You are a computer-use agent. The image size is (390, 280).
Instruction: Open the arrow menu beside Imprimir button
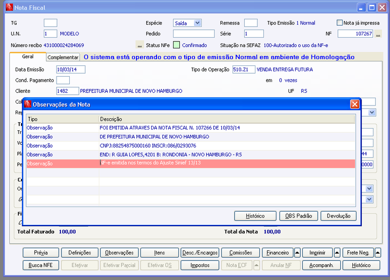[337, 253]
